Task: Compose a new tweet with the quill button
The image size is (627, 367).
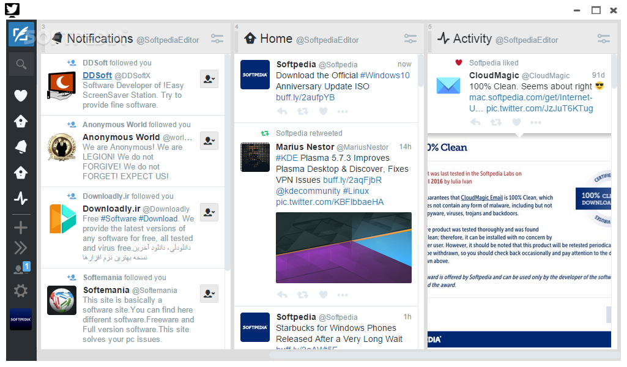Action: [21, 34]
